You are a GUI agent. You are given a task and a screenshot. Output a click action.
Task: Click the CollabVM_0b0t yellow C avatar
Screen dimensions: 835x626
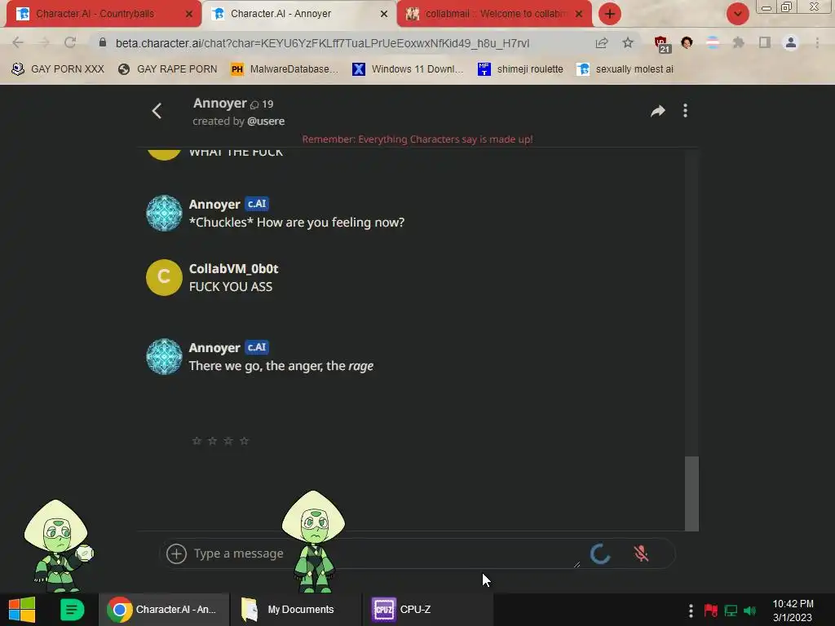[x=164, y=277]
